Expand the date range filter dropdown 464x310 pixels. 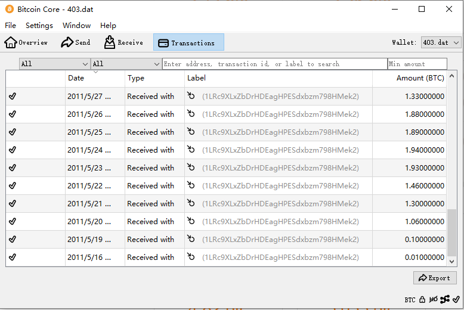tap(54, 64)
